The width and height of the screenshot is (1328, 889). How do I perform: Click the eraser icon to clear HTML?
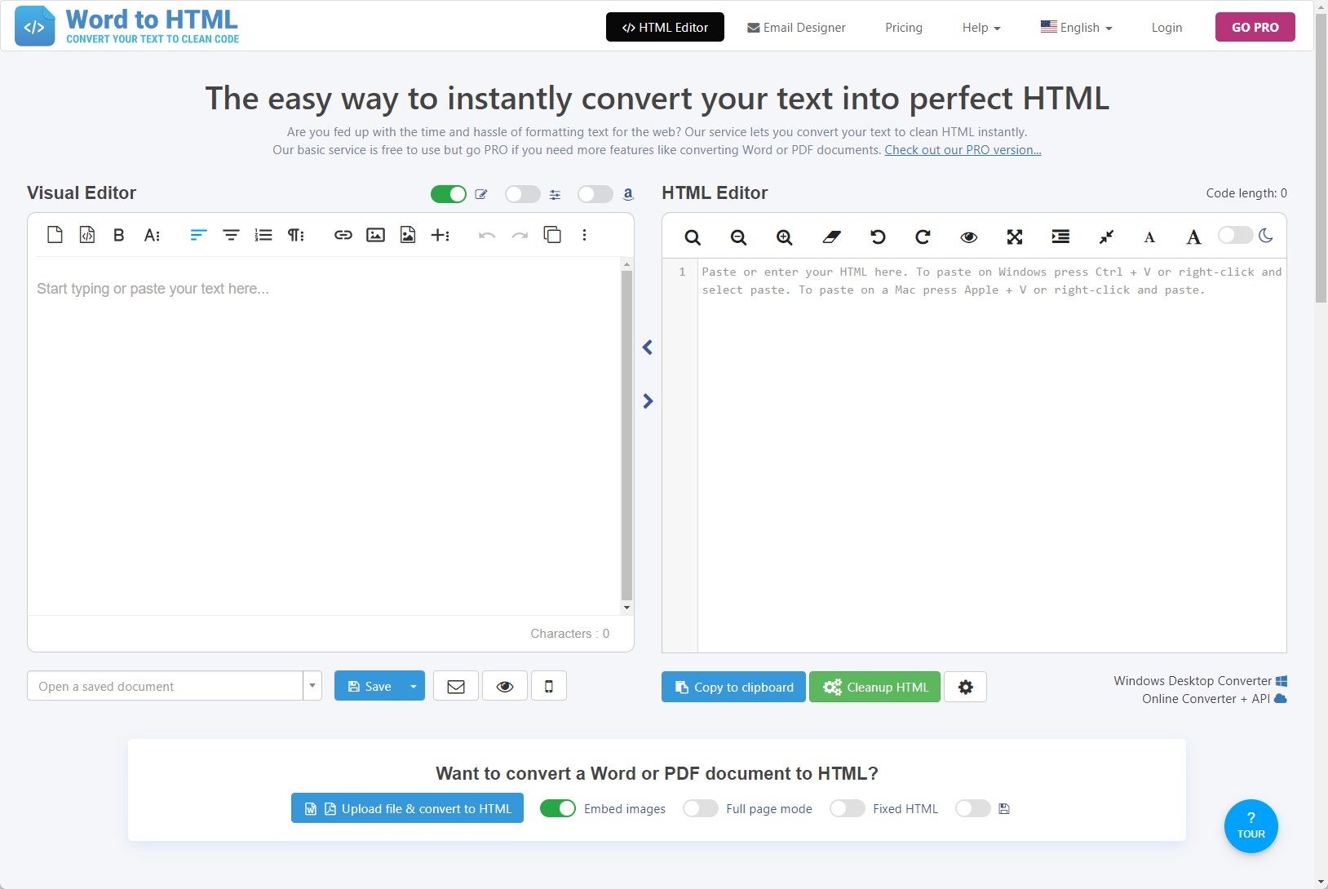(831, 237)
